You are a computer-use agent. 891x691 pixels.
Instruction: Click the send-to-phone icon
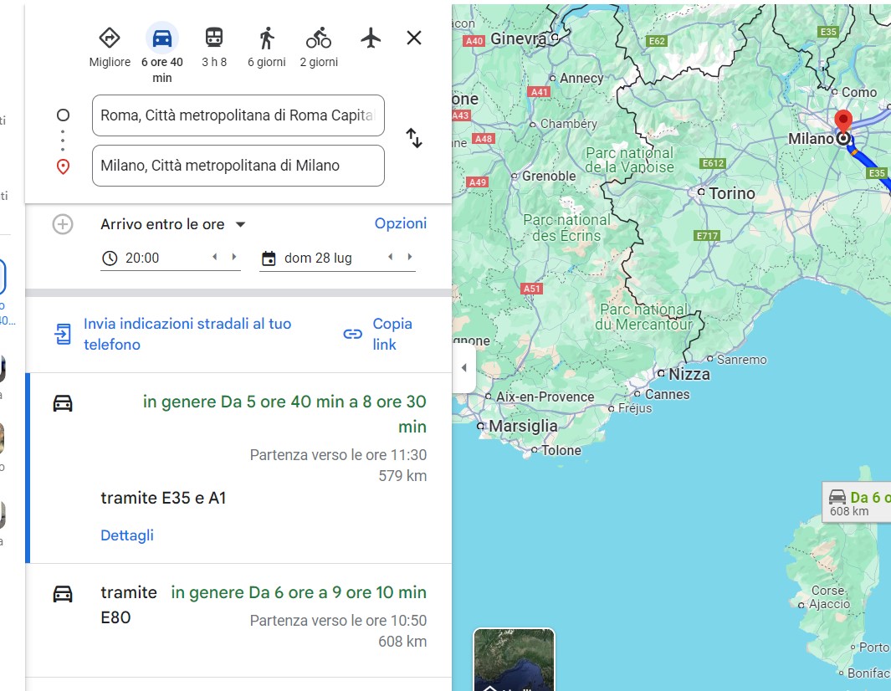coord(63,334)
